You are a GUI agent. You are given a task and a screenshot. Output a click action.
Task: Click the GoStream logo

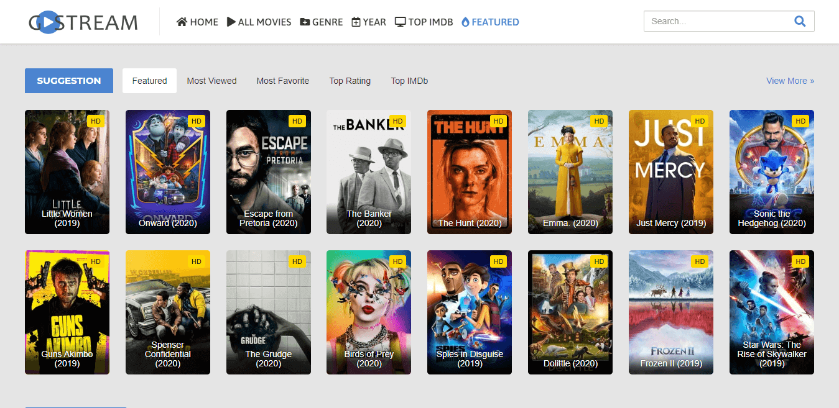[x=83, y=22]
